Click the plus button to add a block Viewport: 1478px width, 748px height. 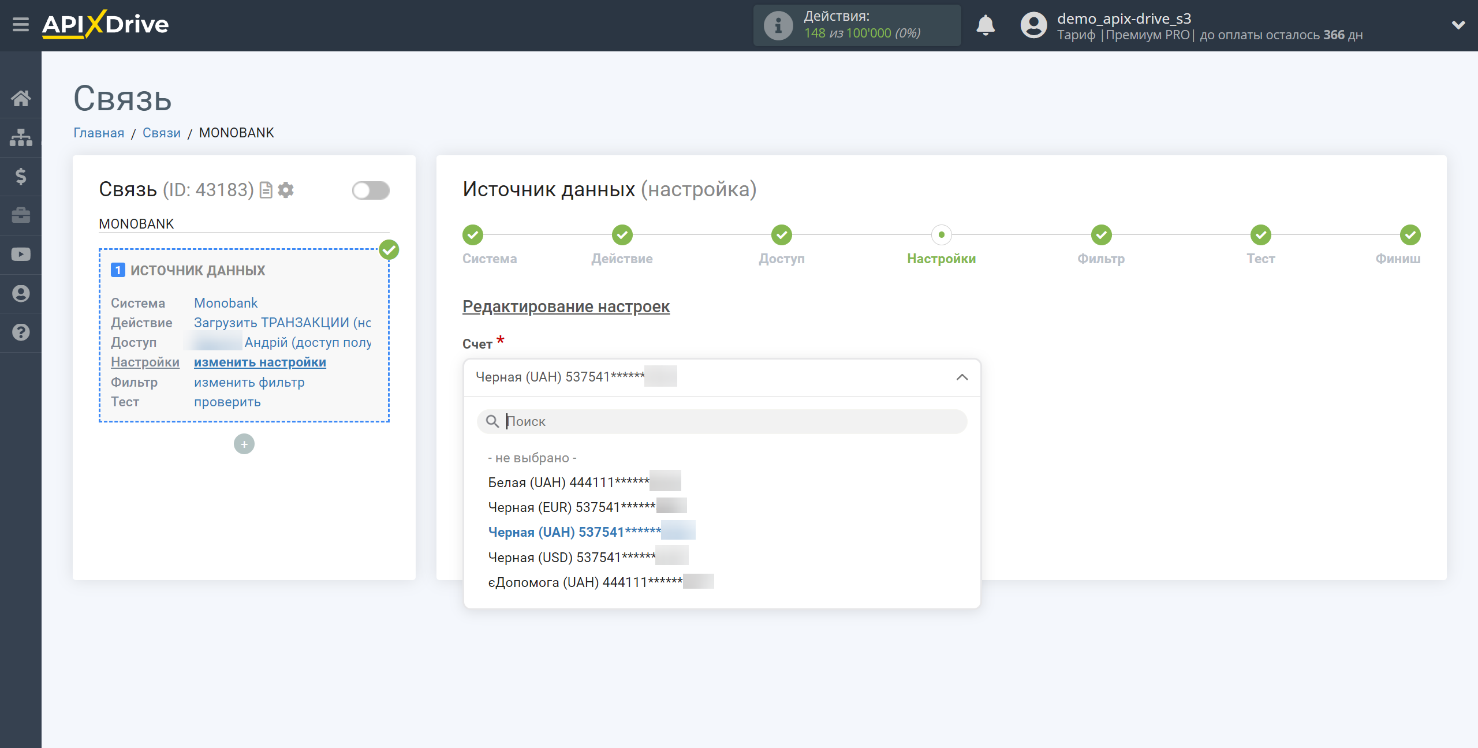click(244, 444)
